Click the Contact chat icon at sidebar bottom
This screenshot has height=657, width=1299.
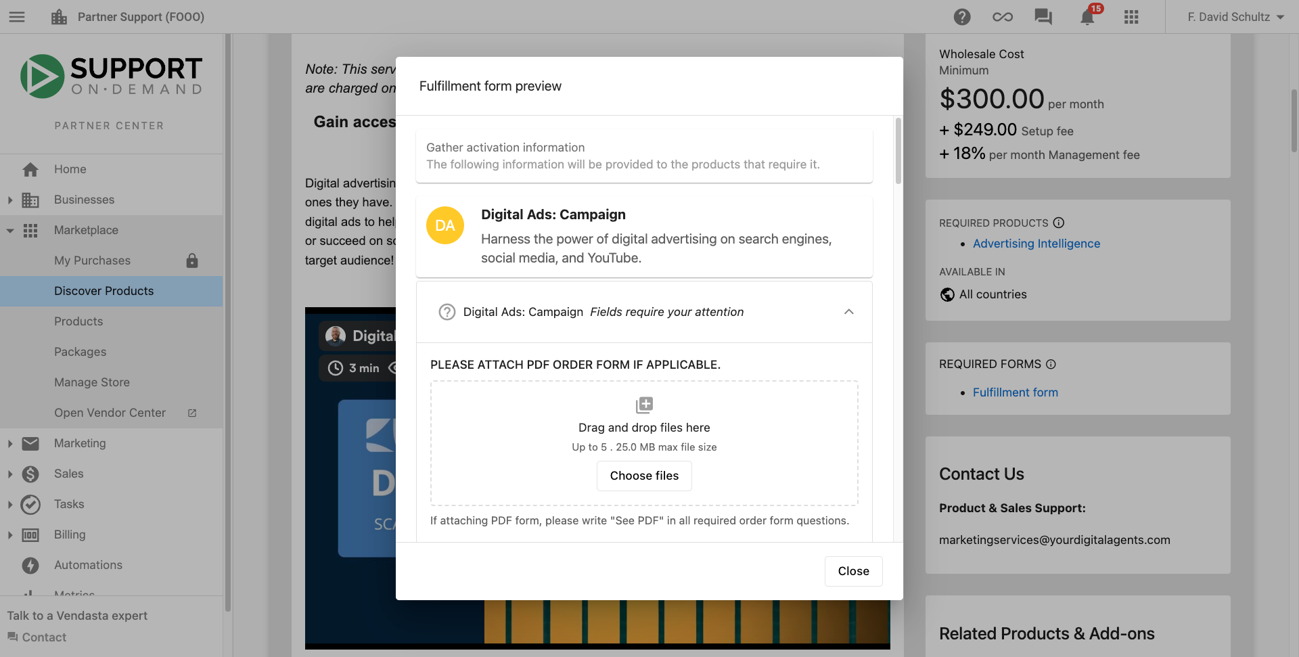pyautogui.click(x=12, y=637)
